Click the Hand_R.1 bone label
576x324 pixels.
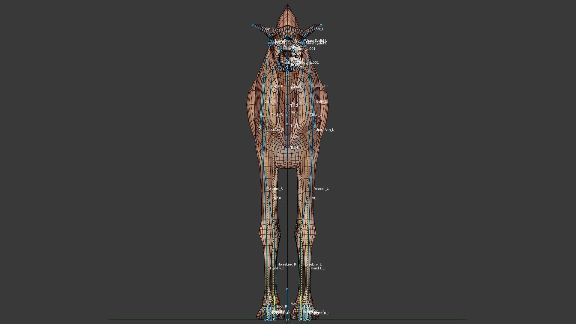277,268
